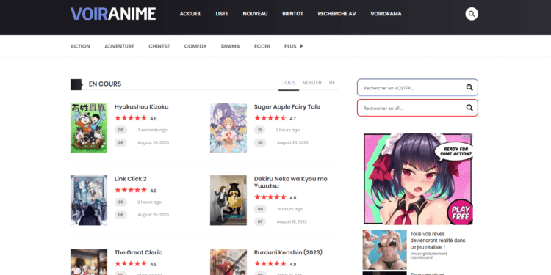Click the "August 18, 2023" date

point(292,222)
